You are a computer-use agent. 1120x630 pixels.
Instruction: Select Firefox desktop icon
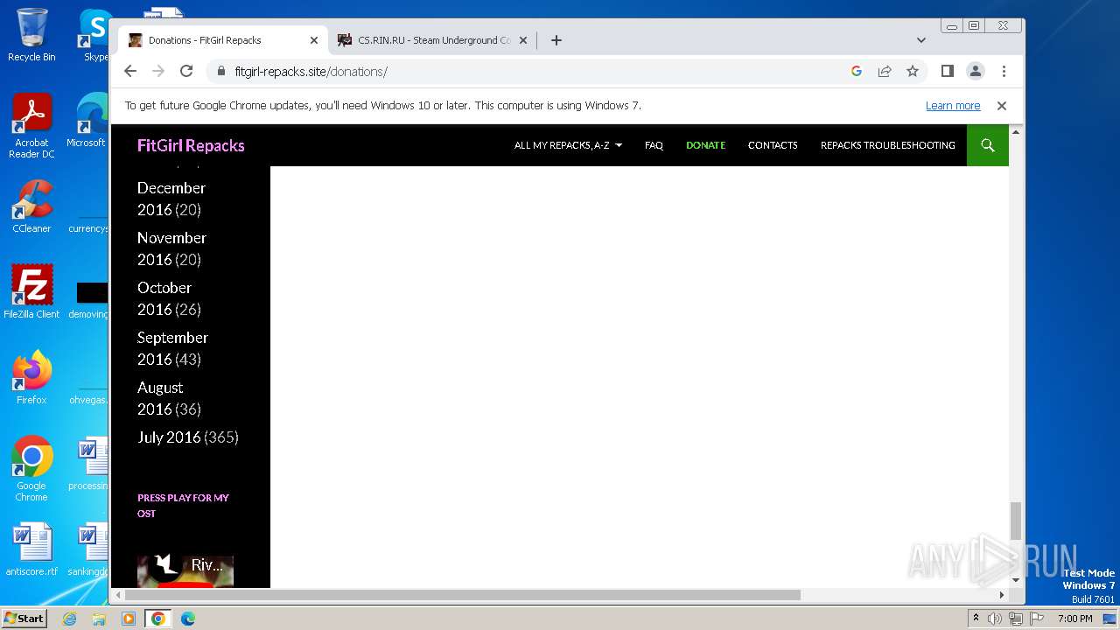[31, 377]
